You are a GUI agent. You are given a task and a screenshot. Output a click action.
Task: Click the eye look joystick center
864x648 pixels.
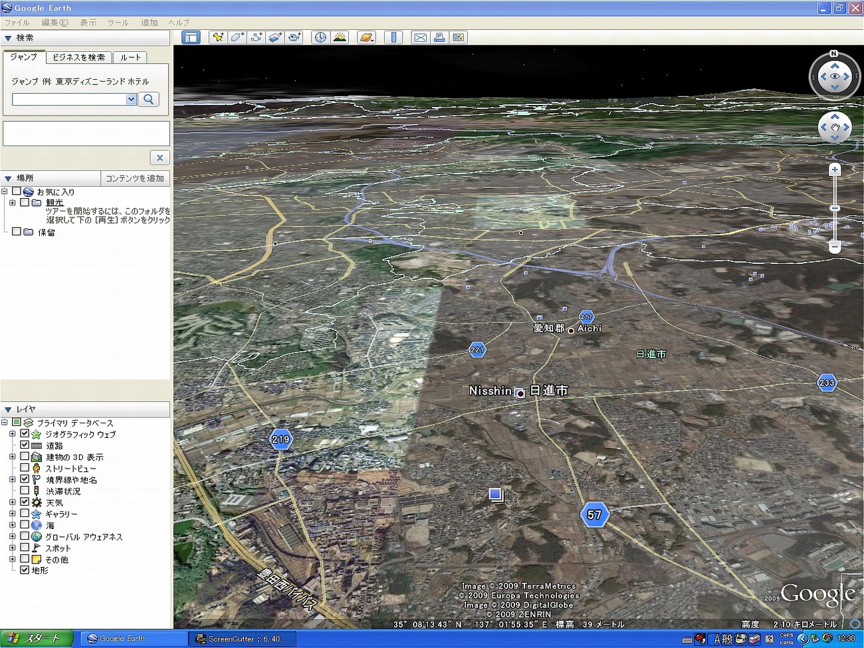tap(835, 77)
